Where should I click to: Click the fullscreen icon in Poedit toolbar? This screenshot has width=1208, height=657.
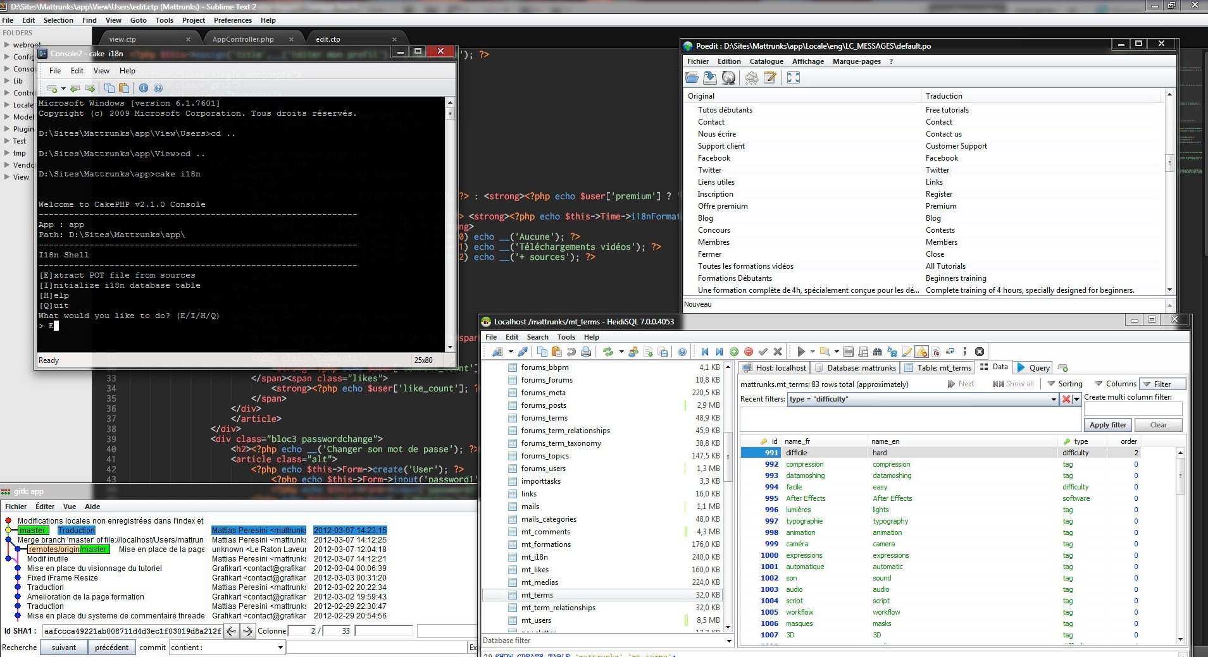point(793,77)
